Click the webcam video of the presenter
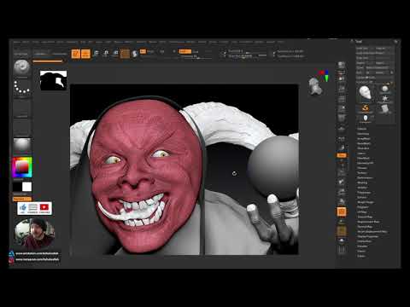The width and height of the screenshot is (410, 307). pyautogui.click(x=34, y=234)
